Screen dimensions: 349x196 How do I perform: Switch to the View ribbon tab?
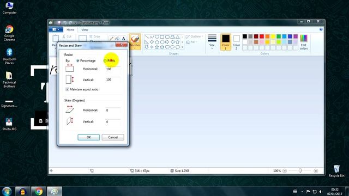click(85, 29)
